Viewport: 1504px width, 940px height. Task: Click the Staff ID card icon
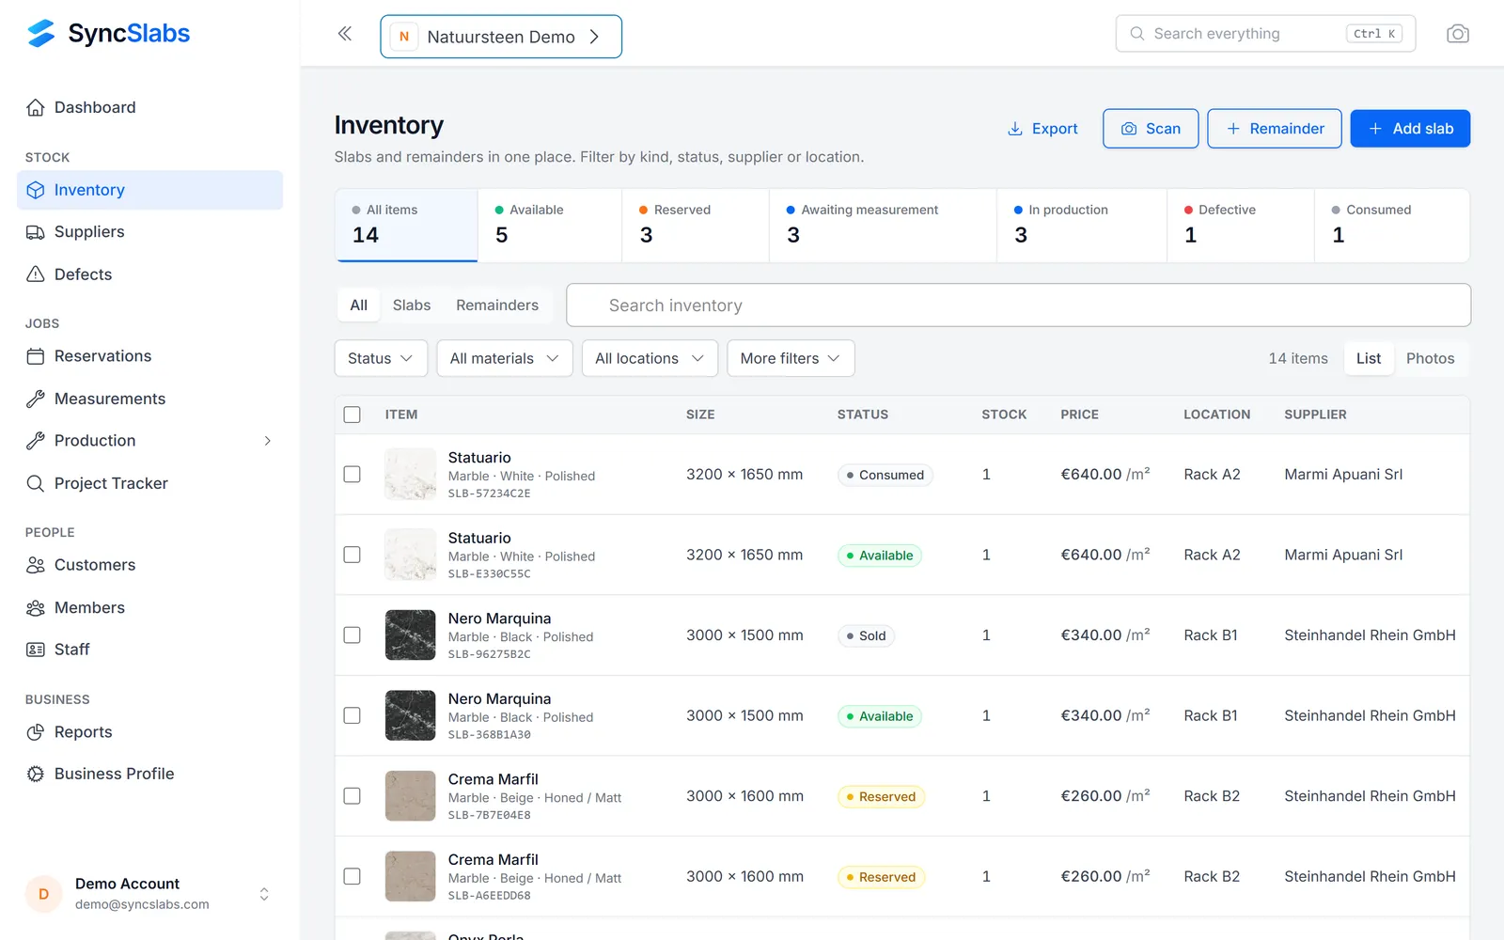[x=36, y=650]
